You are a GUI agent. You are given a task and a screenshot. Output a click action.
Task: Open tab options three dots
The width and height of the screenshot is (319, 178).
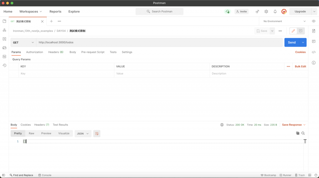click(59, 21)
